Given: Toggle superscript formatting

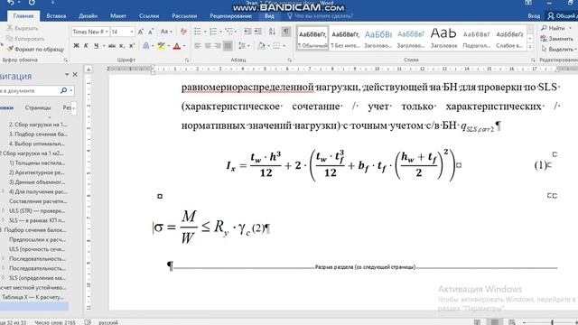Looking at the screenshot, I should (132, 46).
